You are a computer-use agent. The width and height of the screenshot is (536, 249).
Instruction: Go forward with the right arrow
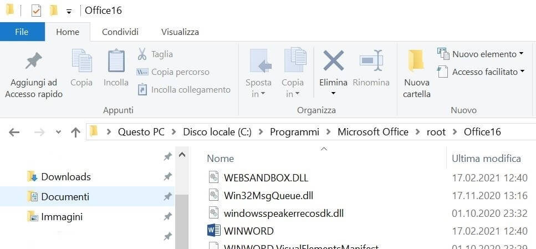coord(39,132)
